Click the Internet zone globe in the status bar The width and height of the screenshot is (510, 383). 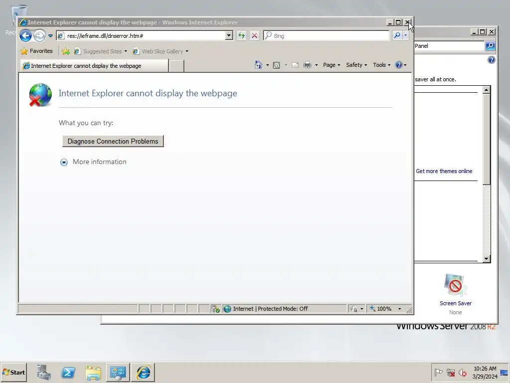coord(227,309)
